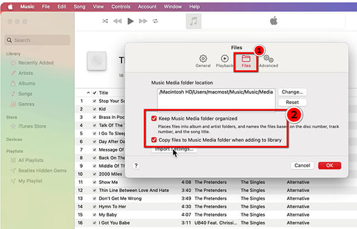
Task: Open the File menu
Action: pyautogui.click(x=46, y=7)
